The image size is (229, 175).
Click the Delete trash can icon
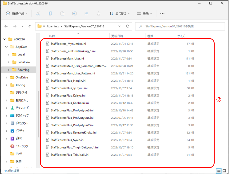(x=99, y=14)
